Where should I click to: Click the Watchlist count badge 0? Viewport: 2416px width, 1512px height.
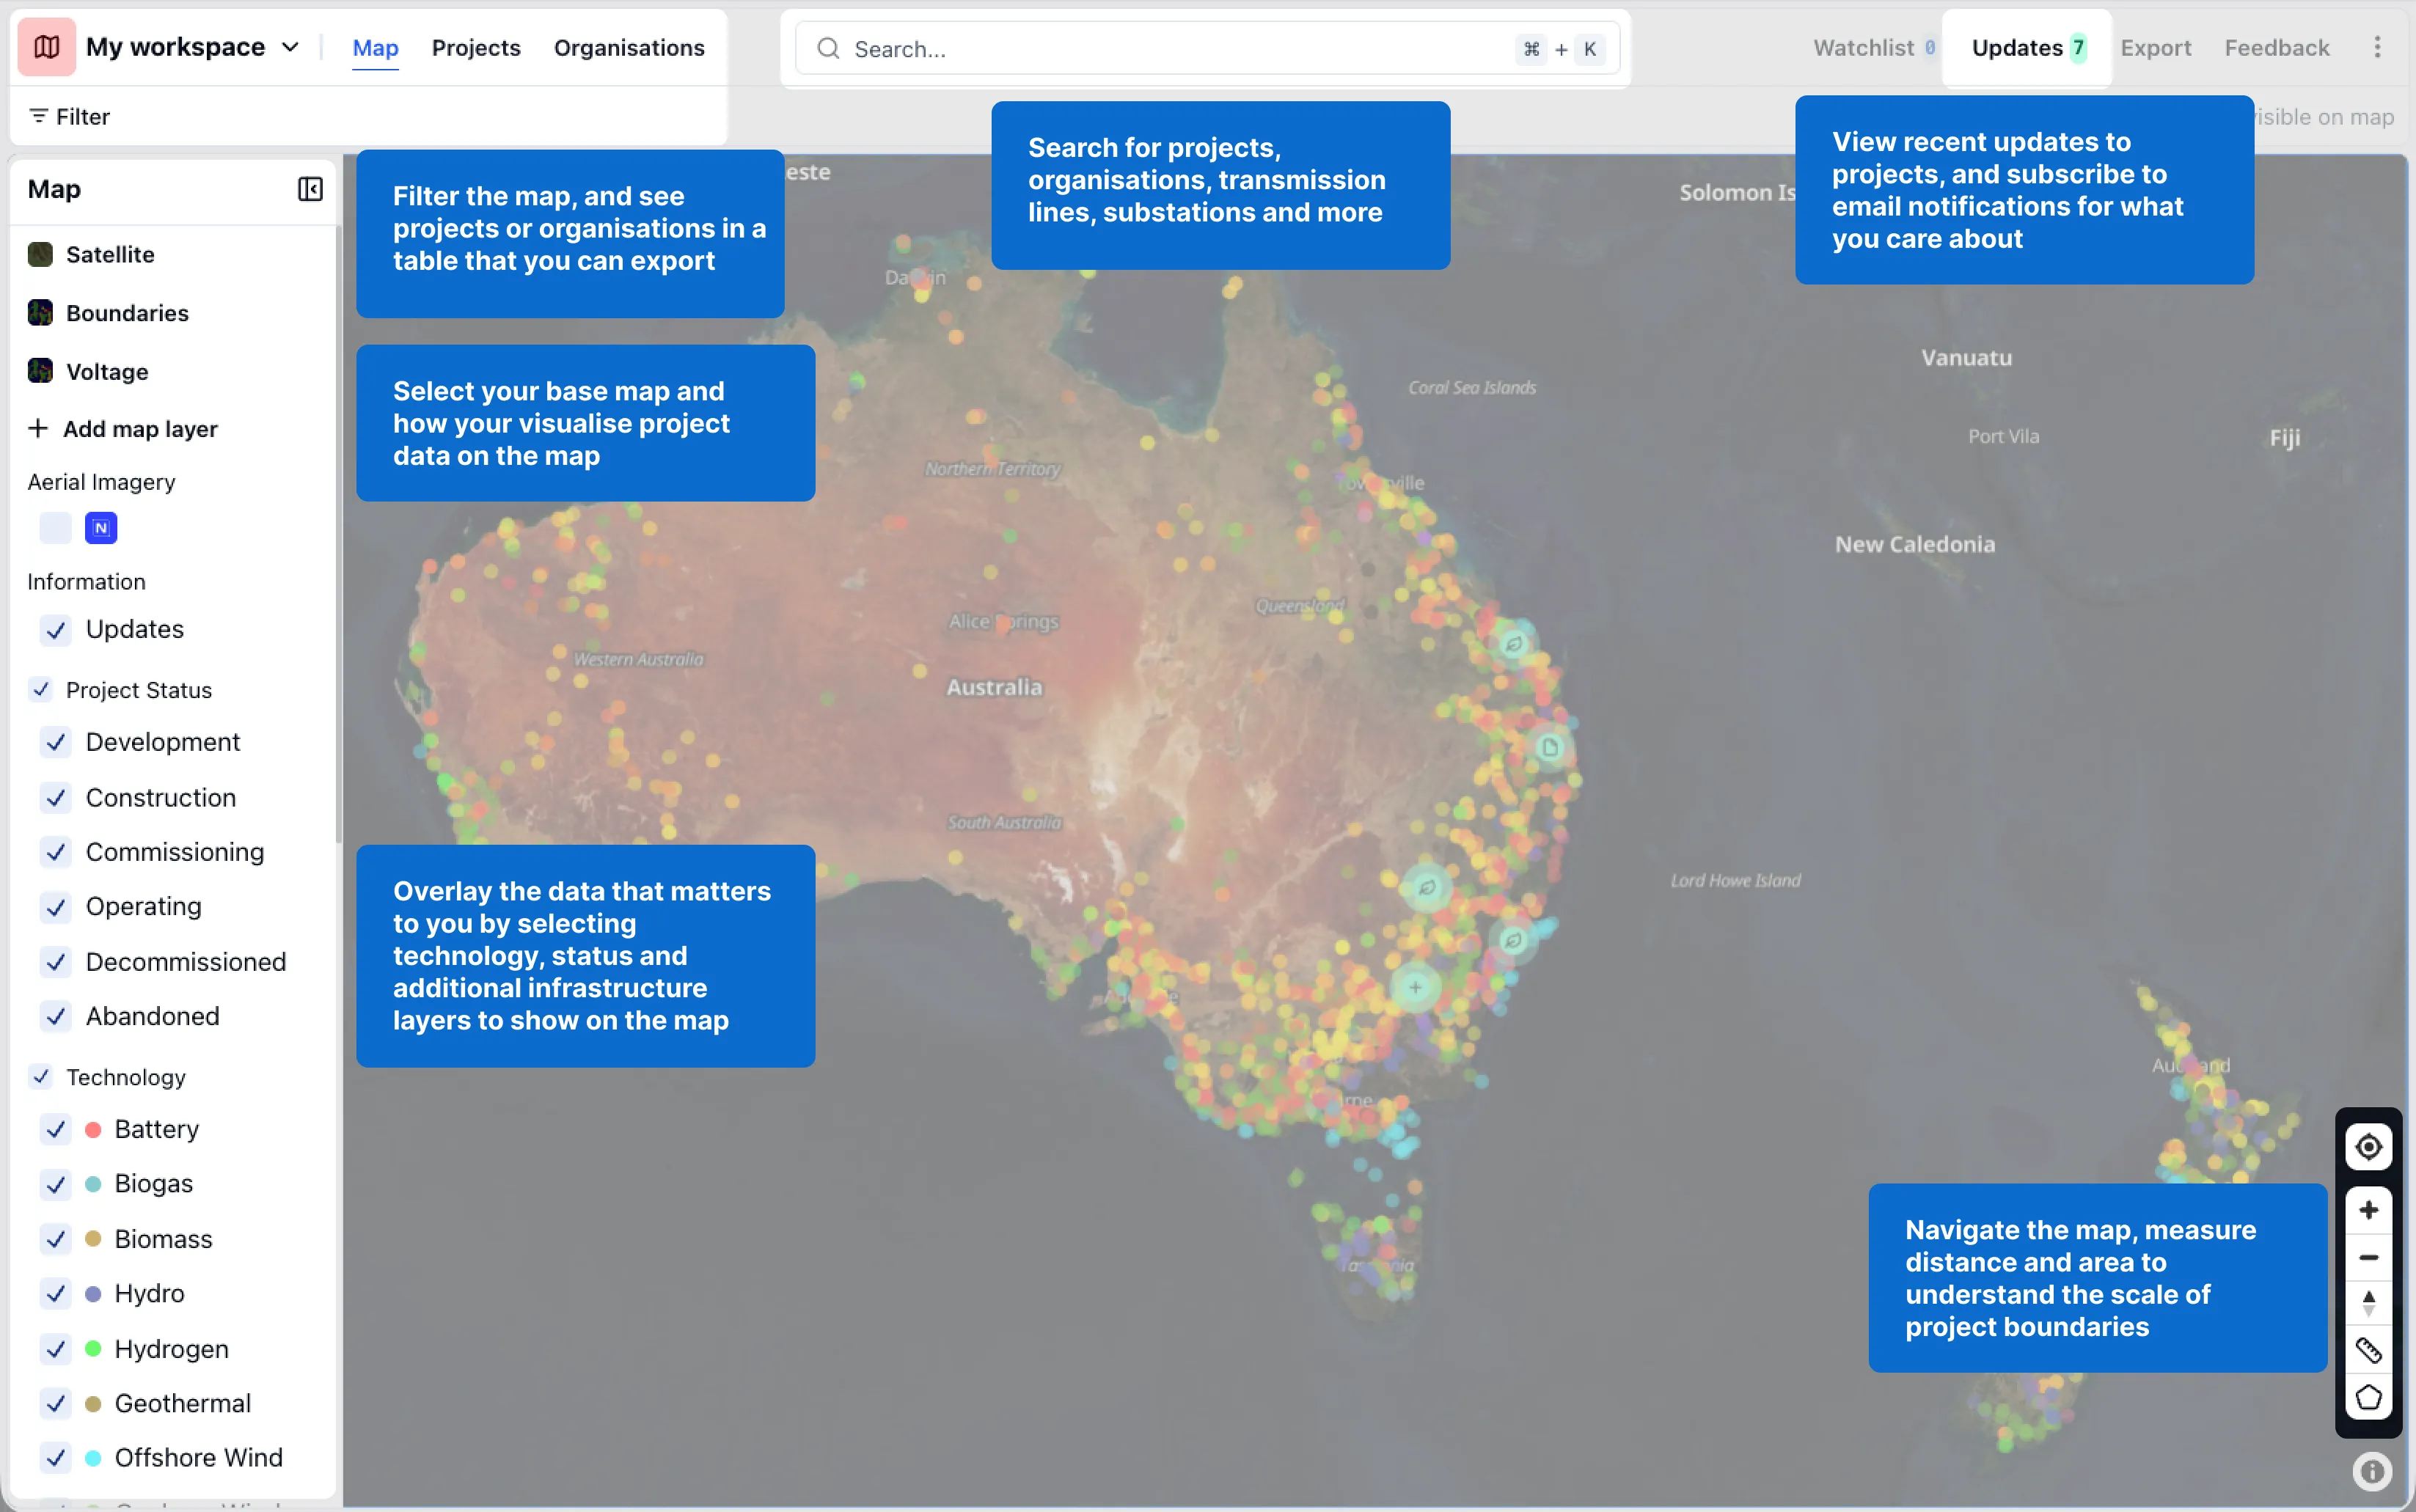[1929, 48]
